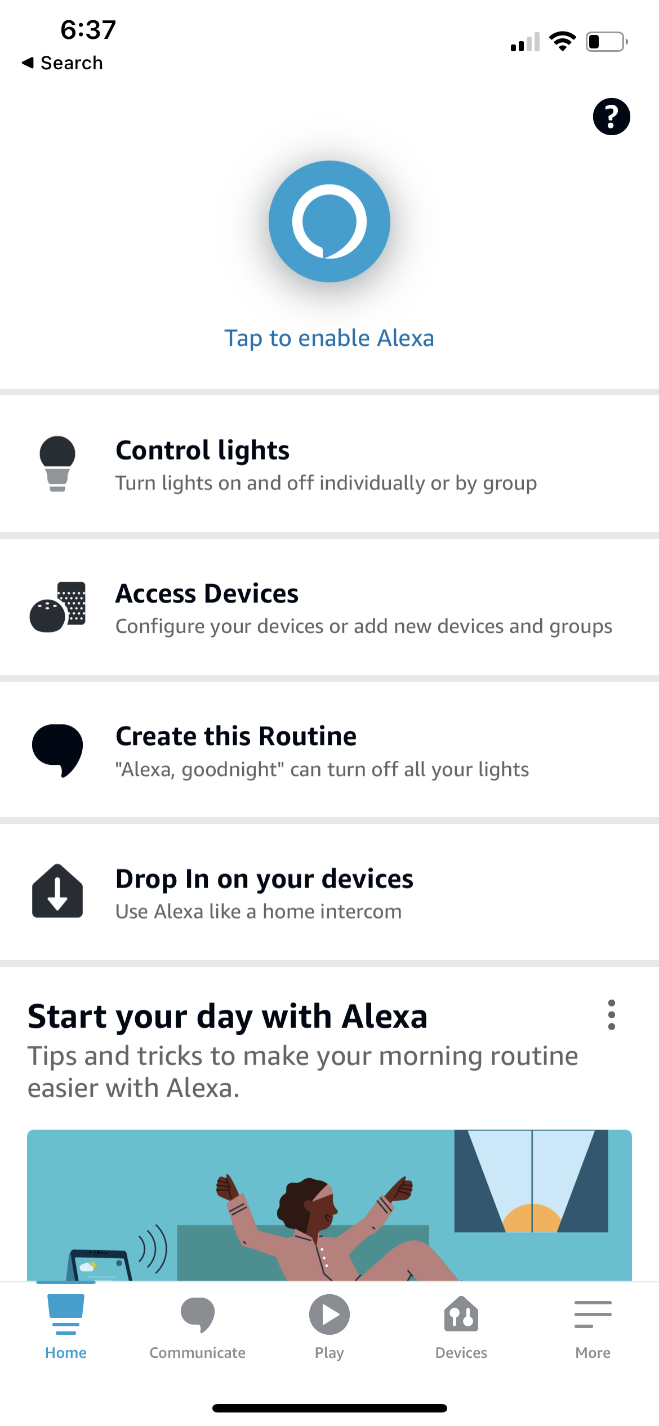Expand the three-dot card options menu
Viewport: 659px width, 1426px height.
coord(611,1015)
